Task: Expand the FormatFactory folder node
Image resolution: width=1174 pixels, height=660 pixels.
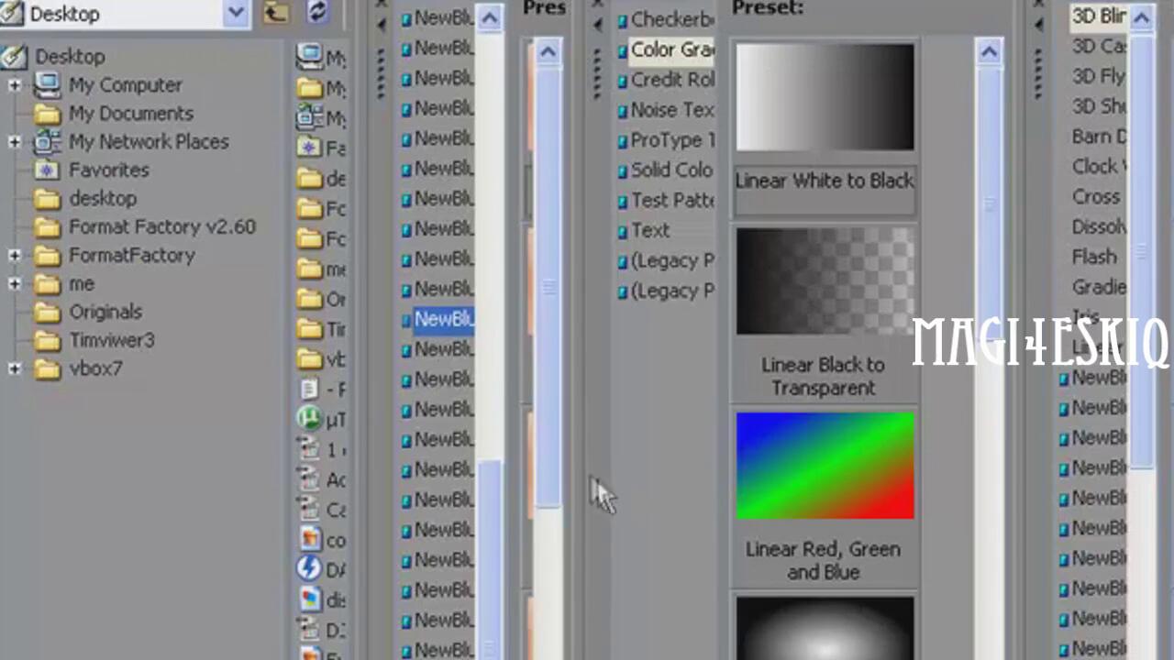Action: (x=15, y=256)
